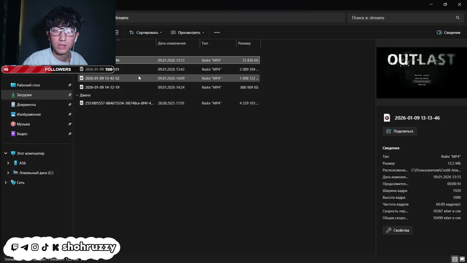The image size is (467, 263).
Task: Select file 2026-01-09 14-12-19
Action: [169, 87]
